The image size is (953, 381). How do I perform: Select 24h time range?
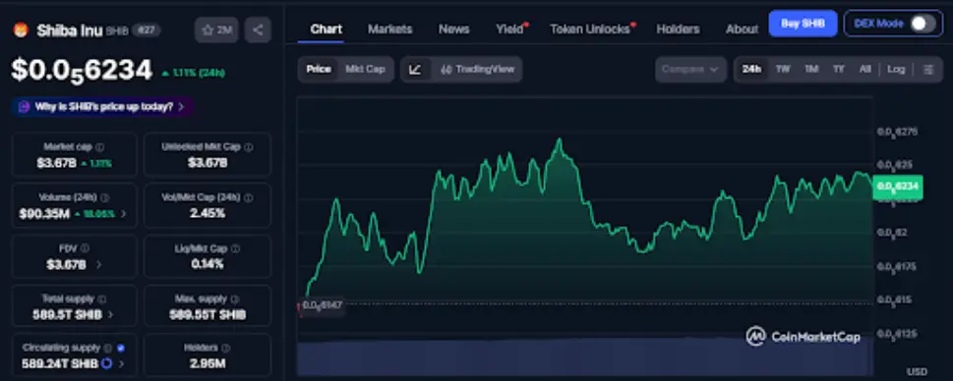[x=751, y=69]
